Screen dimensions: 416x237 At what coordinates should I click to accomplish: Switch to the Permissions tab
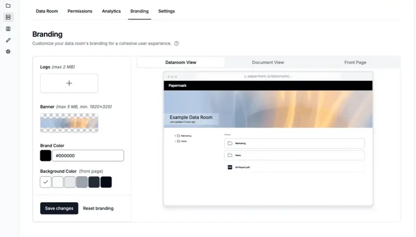pyautogui.click(x=80, y=11)
